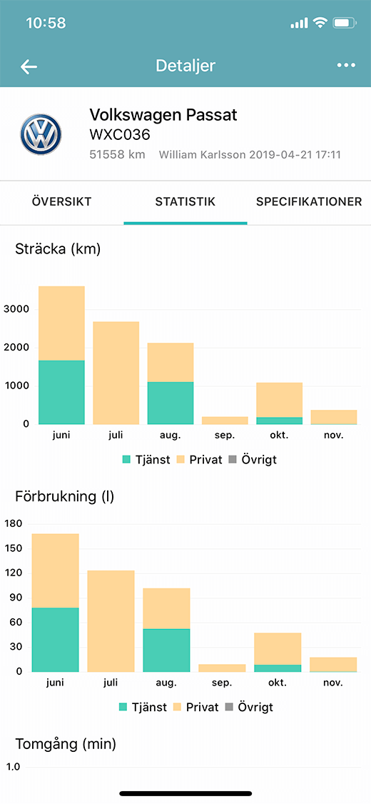This screenshot has width=371, height=804.
Task: Toggle Övrigt legend in Sträcka chart
Action: 255,459
